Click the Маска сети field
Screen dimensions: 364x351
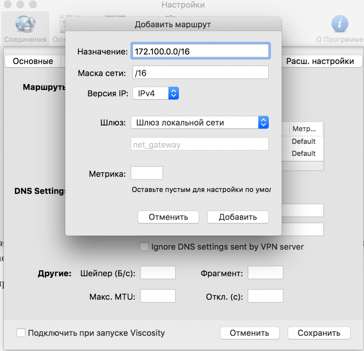tap(200, 72)
